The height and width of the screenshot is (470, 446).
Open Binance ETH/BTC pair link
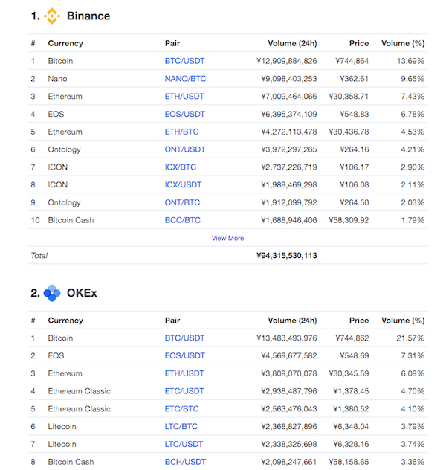[x=181, y=132]
